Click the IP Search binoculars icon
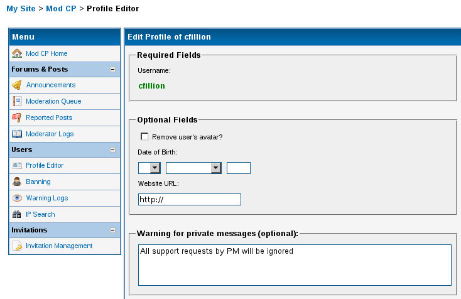Screen dimensions: 461x299 tap(17, 214)
